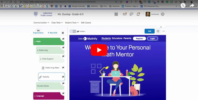Viewport: 198px width, 100px height.
Task: Open the three-dot more options menu
Action: pos(164,31)
